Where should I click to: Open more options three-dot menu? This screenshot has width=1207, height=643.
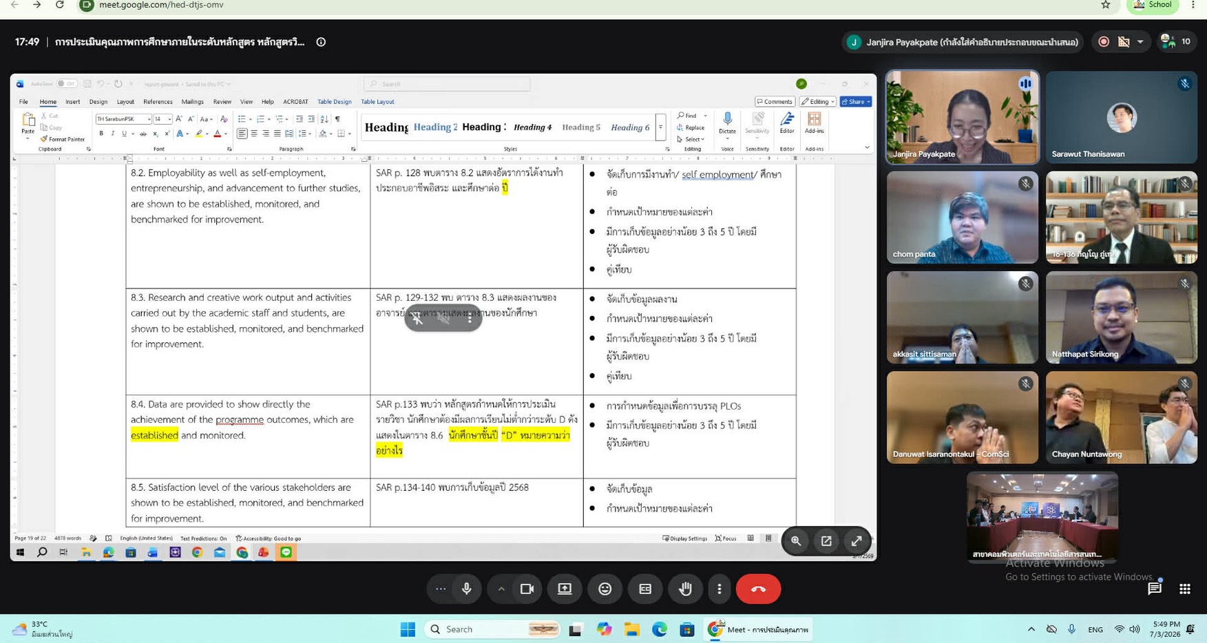coord(720,589)
